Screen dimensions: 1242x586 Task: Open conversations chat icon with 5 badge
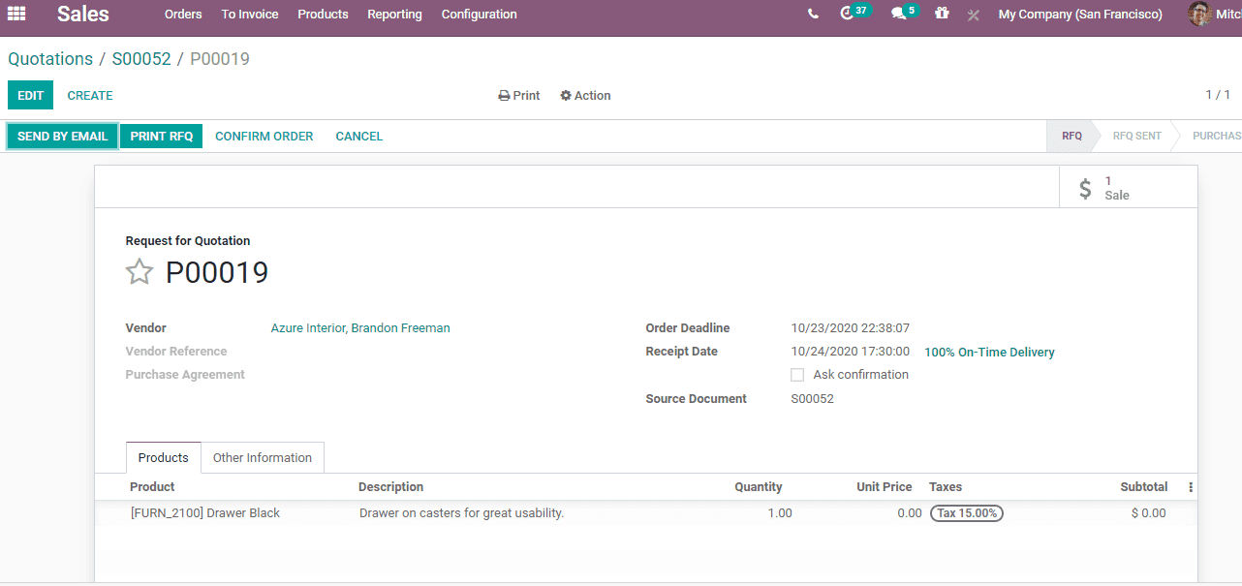tap(905, 13)
